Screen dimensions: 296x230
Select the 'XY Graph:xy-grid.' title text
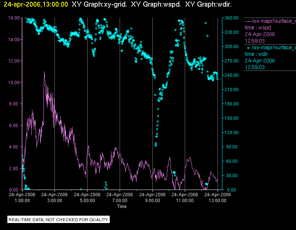pyautogui.click(x=99, y=4)
